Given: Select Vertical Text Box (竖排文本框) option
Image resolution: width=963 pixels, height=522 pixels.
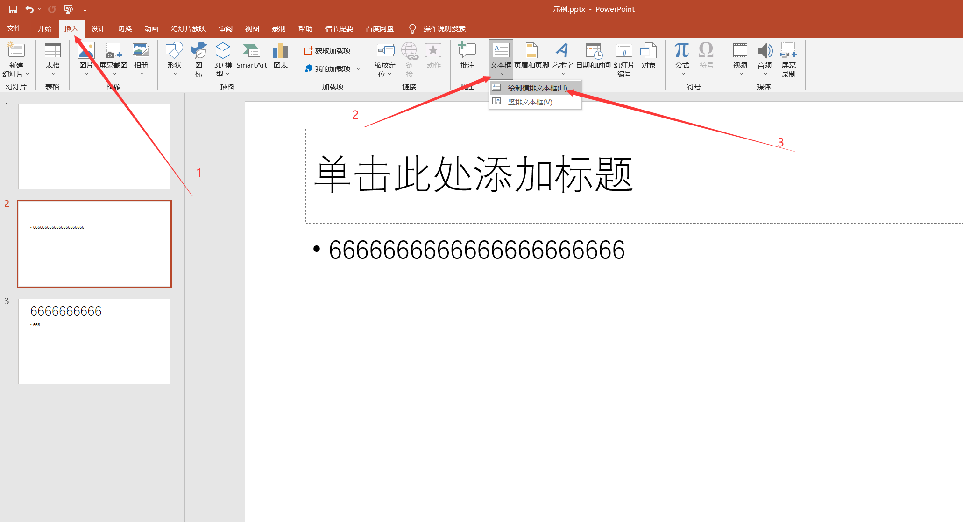Looking at the screenshot, I should [530, 102].
